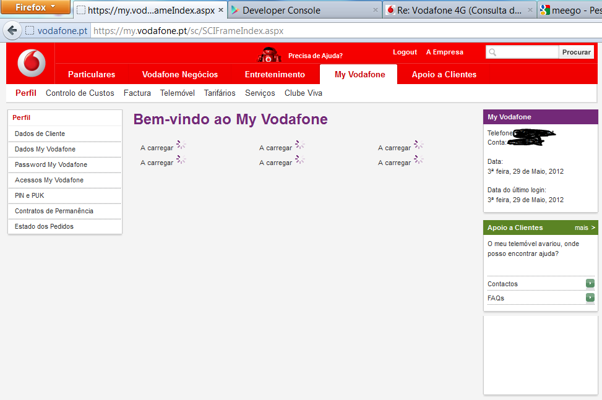The image size is (602, 400).
Task: Open Factura in the submenu
Action: [x=137, y=93]
